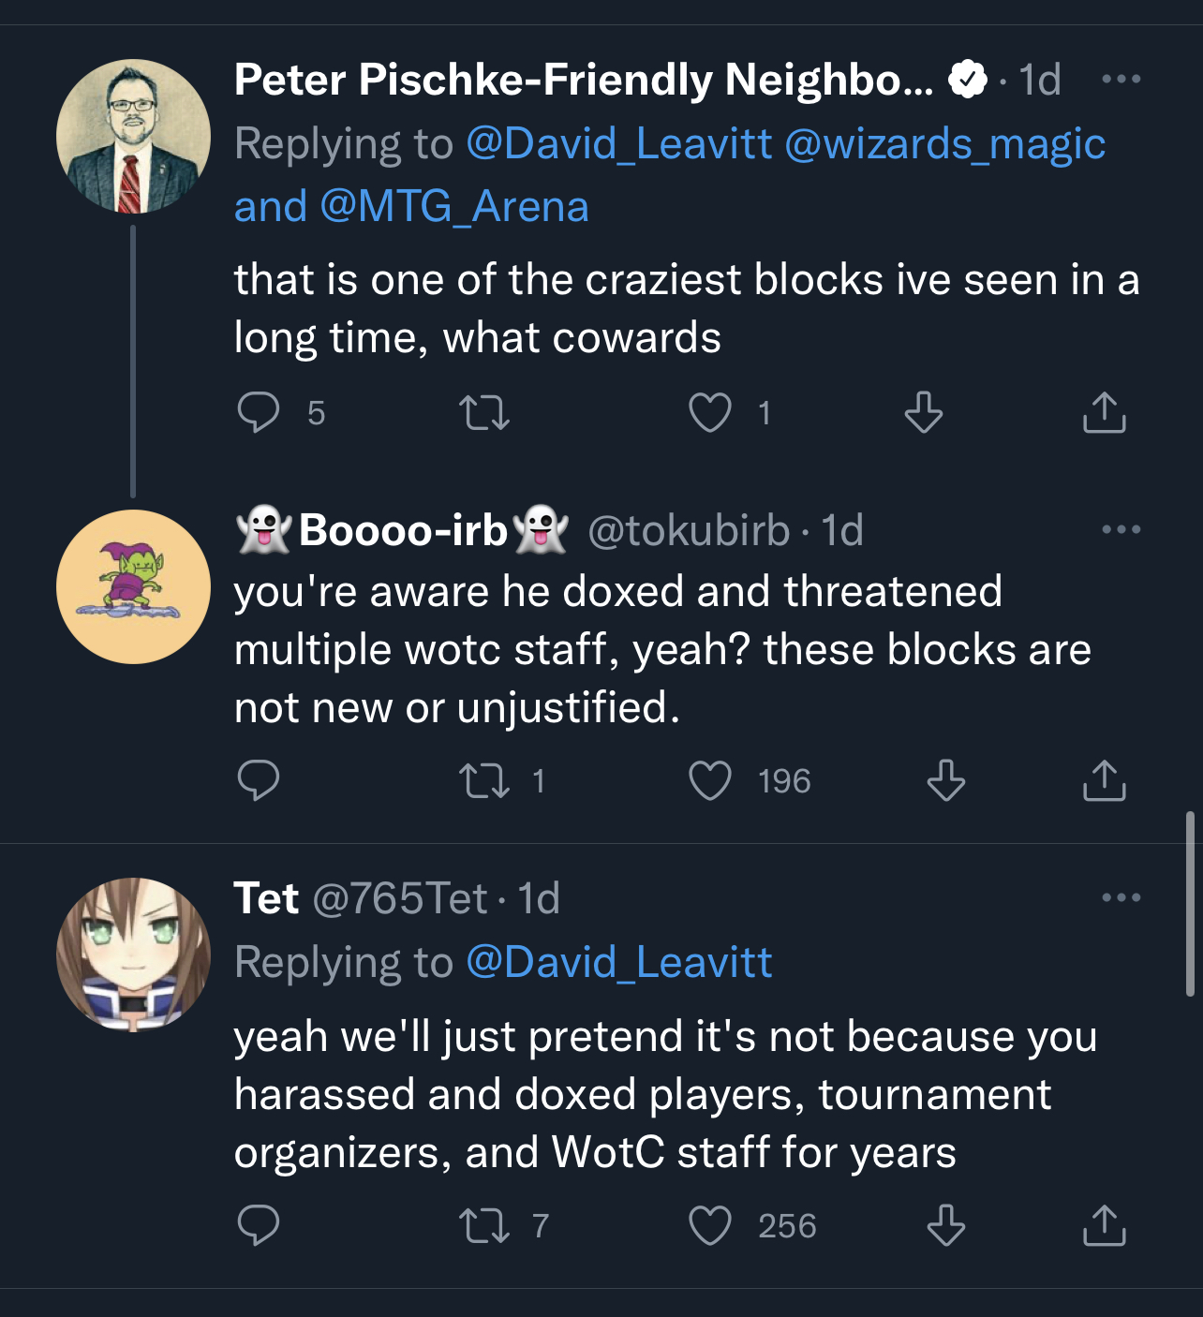Retweet Tet's tweet with 7 retweets

point(484,1225)
